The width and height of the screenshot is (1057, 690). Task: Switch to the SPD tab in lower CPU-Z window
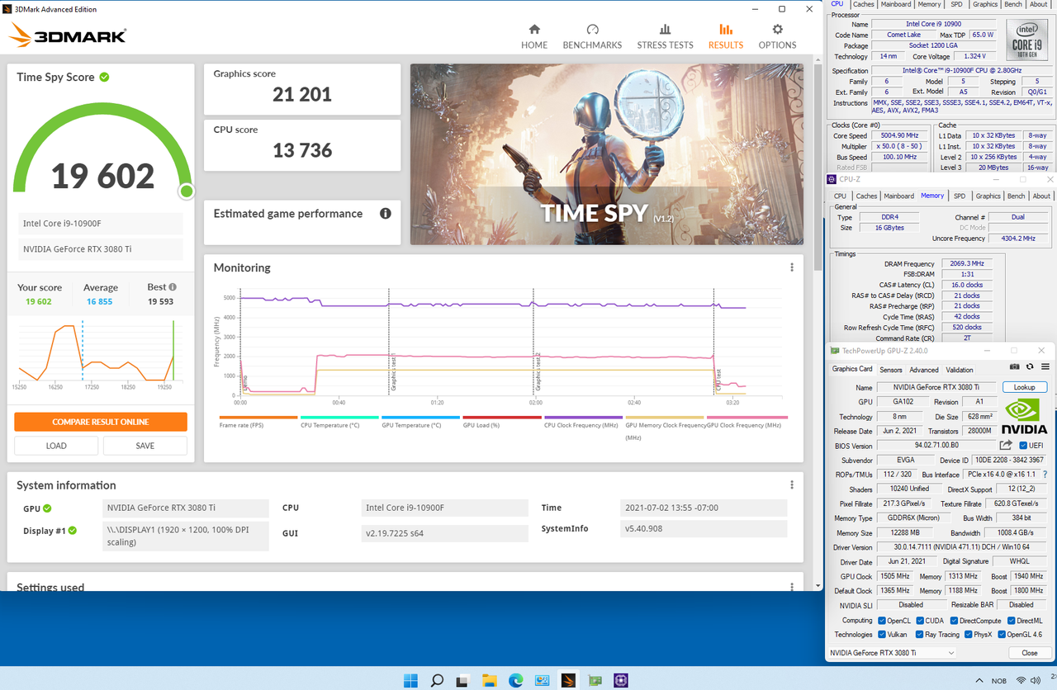[x=959, y=196]
